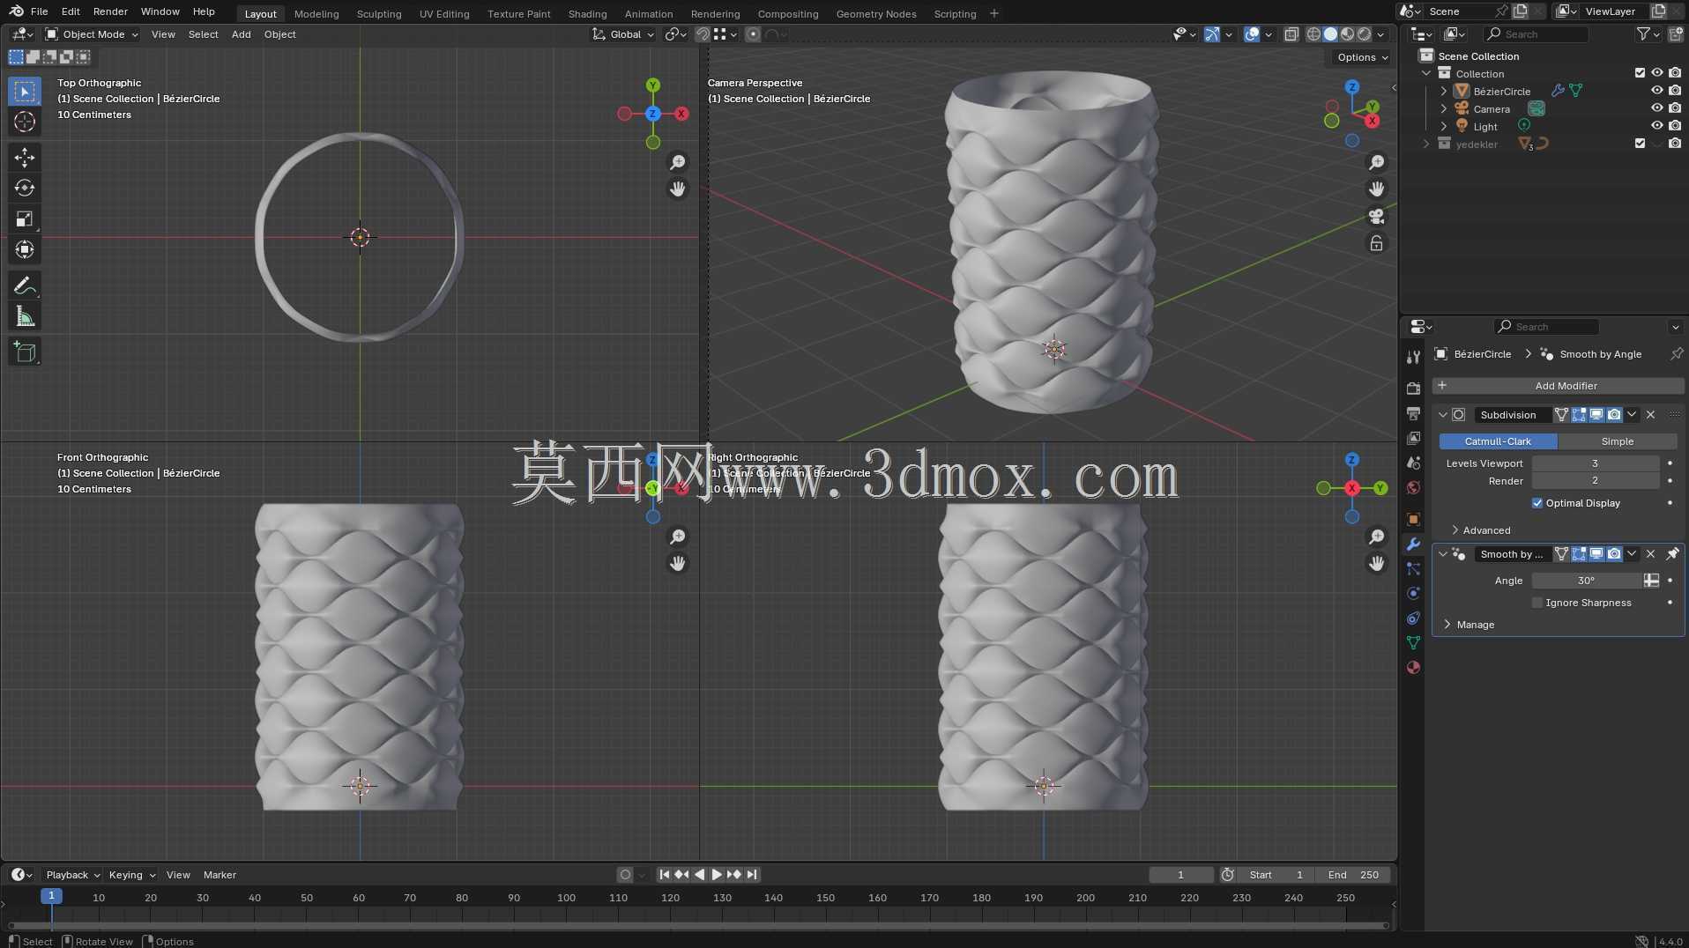Expand the Advanced subdivision section
The height and width of the screenshot is (948, 1689).
1481,530
